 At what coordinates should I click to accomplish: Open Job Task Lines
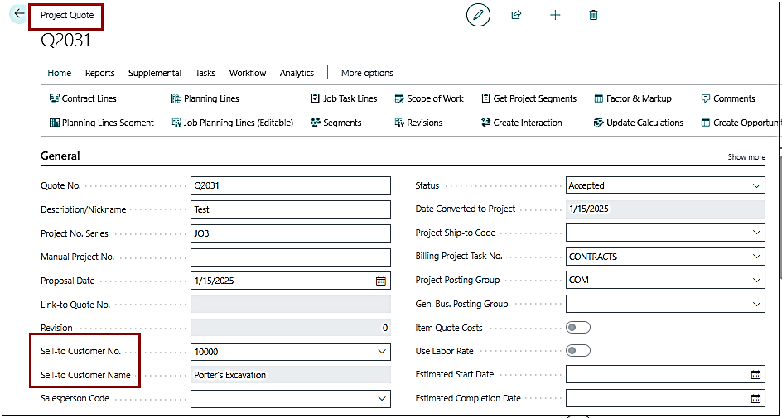click(344, 98)
